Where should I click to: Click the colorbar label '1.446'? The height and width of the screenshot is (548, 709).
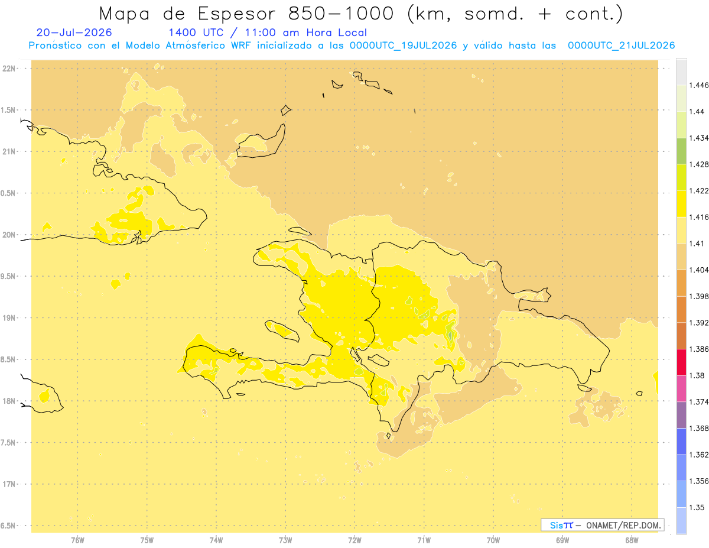point(698,85)
